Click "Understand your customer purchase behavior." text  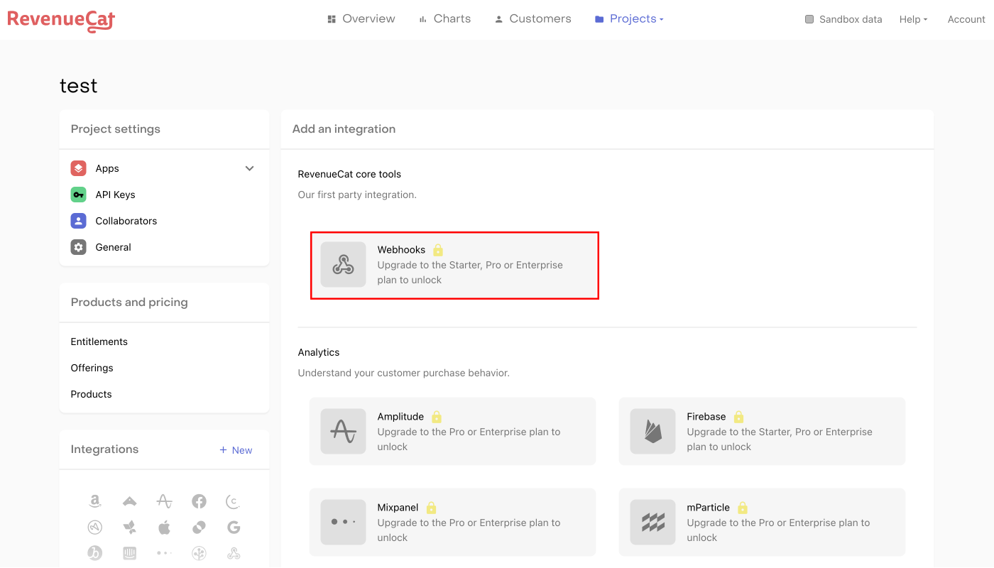coord(403,373)
